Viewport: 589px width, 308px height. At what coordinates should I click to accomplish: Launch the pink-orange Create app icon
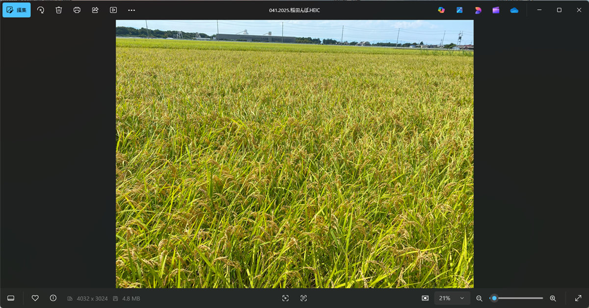pyautogui.click(x=478, y=10)
